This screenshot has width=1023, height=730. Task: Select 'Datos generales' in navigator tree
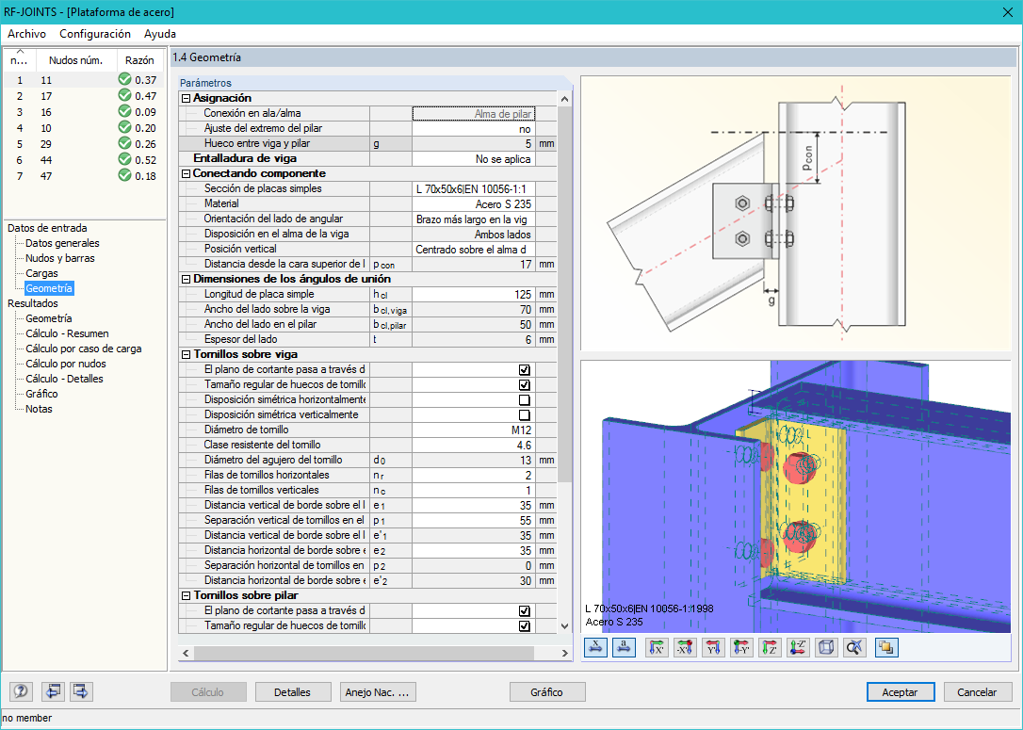(62, 243)
